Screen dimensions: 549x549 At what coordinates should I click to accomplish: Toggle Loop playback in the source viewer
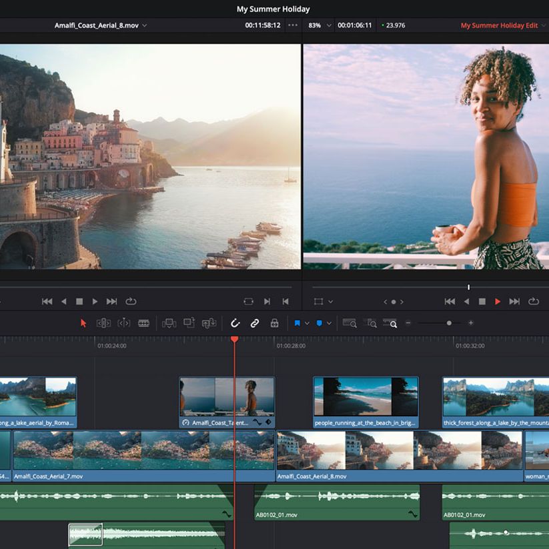pos(131,302)
